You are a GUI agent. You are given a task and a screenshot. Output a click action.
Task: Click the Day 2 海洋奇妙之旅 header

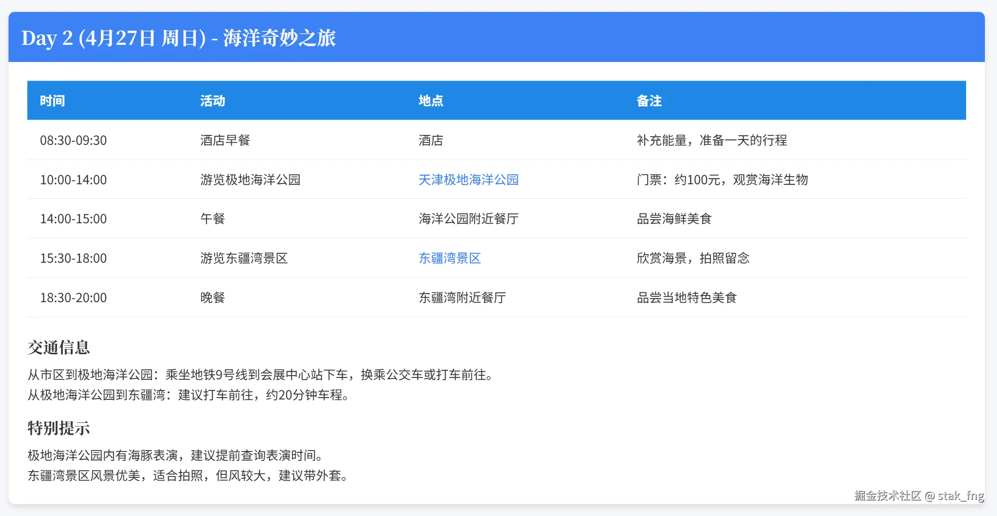178,38
